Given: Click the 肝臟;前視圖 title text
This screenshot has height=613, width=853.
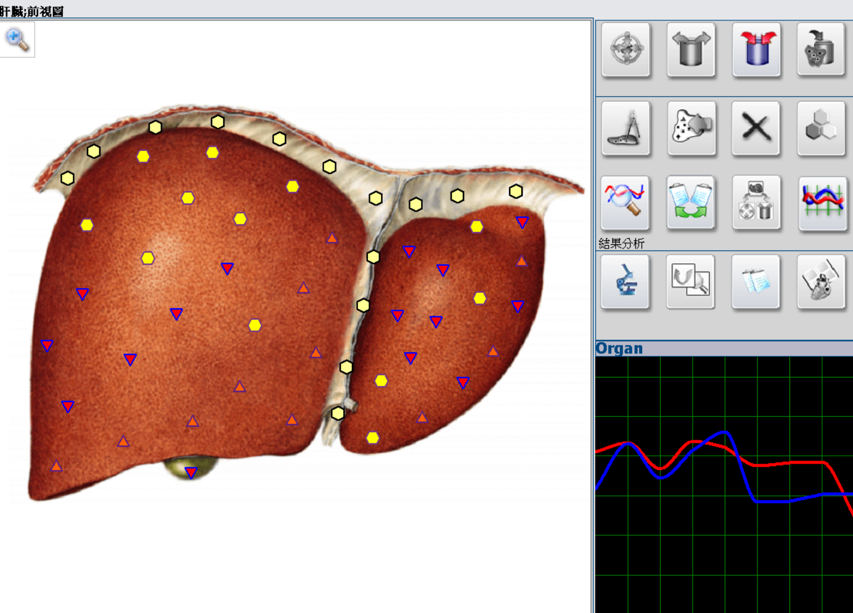Looking at the screenshot, I should coord(32,11).
